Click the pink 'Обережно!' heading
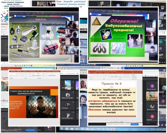The height and width of the screenshot is (133, 167). point(124,21)
